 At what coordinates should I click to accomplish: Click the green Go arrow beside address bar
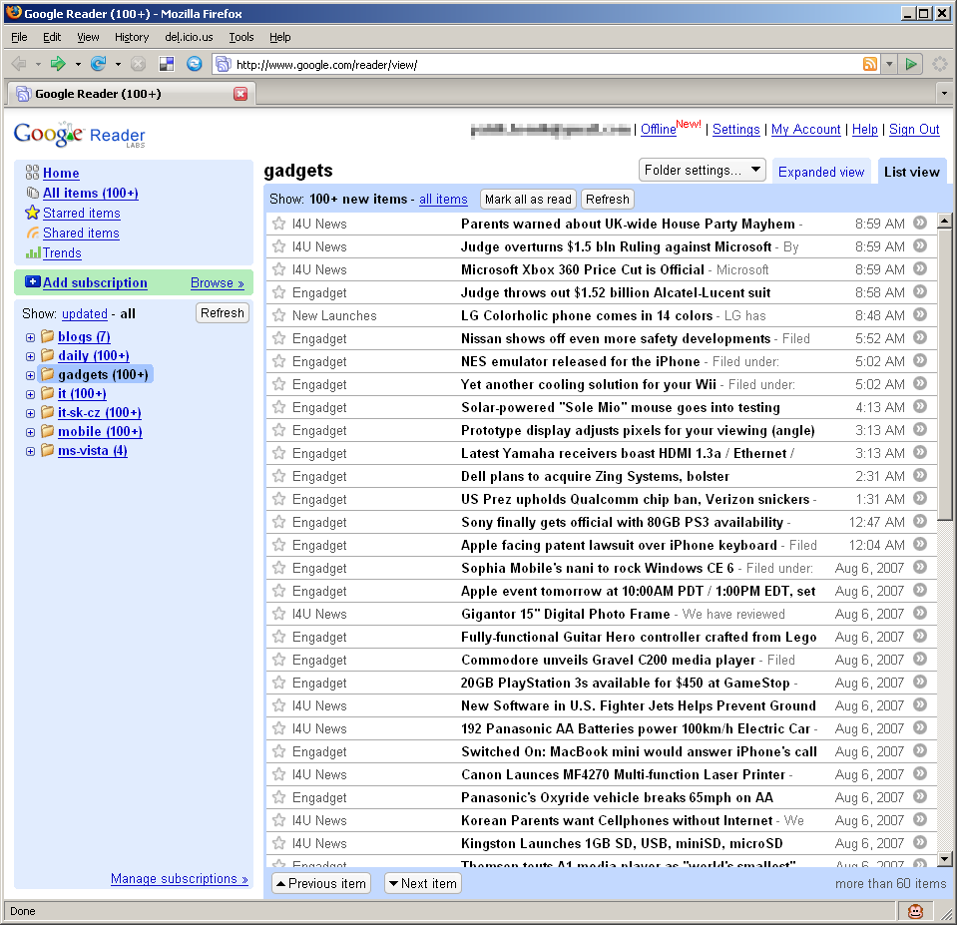pos(911,64)
